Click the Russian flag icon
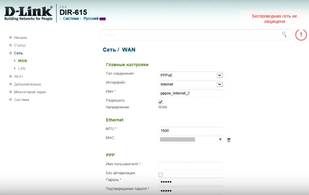 [102, 19]
